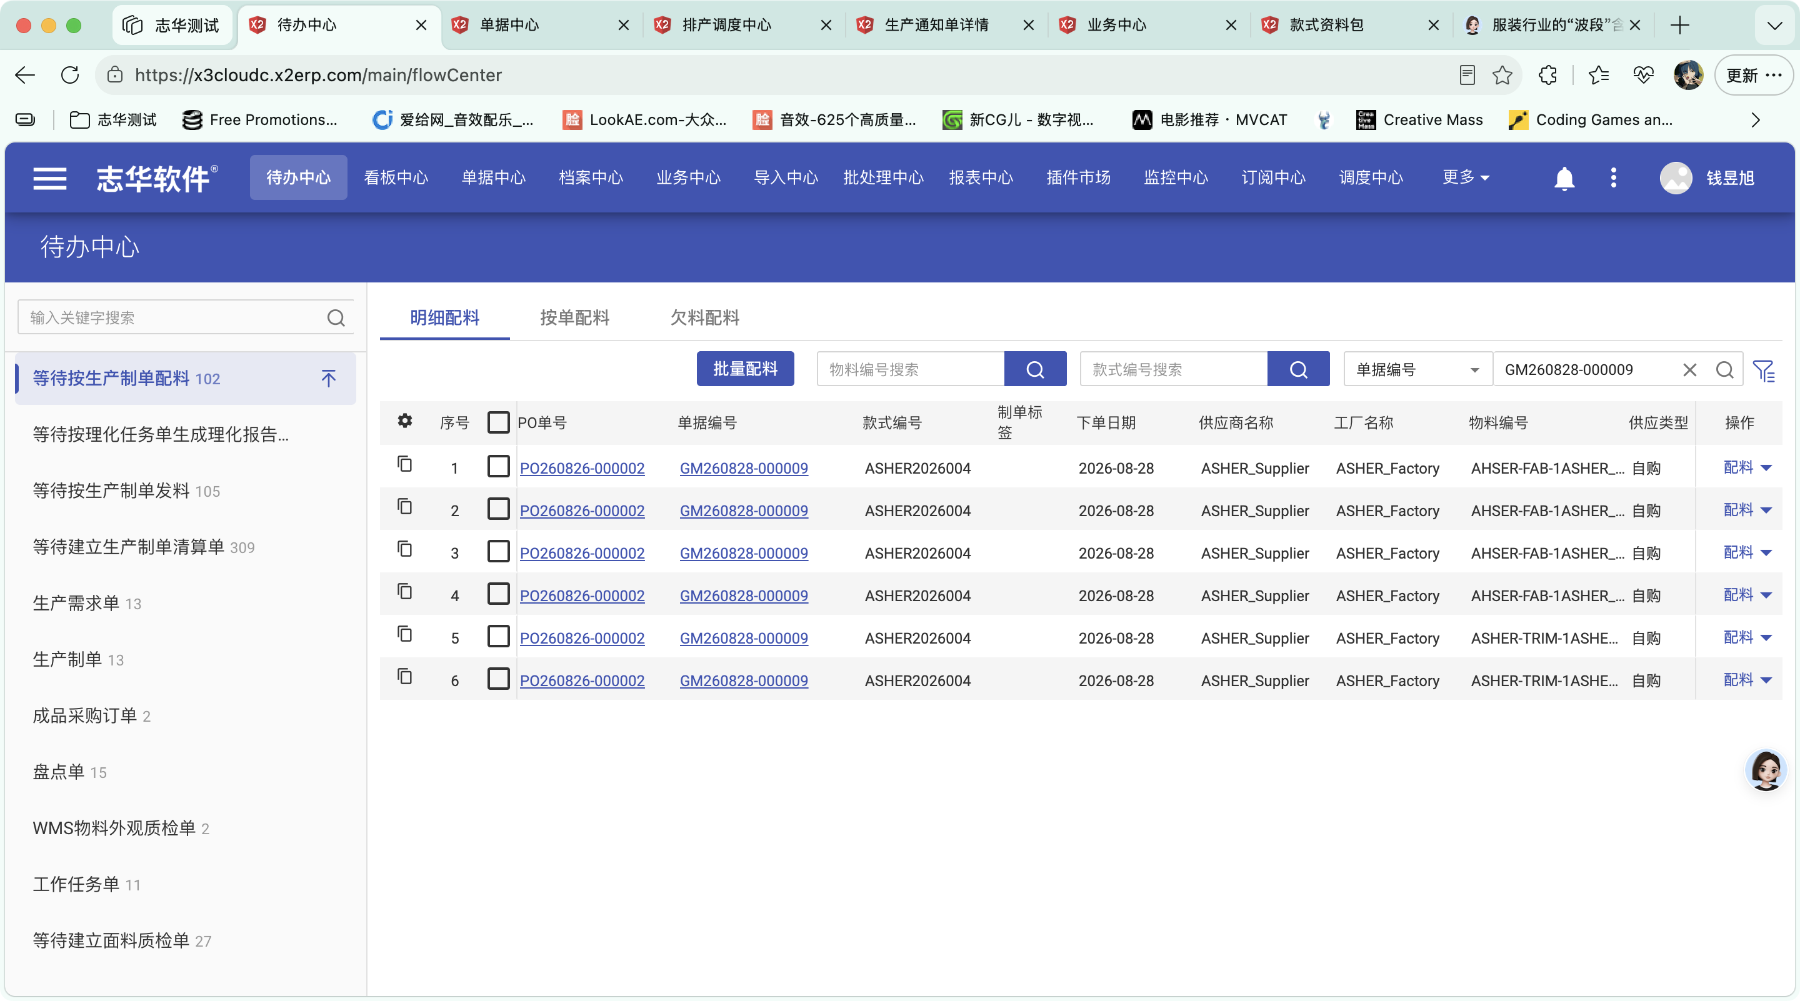Image resolution: width=1800 pixels, height=1001 pixels.
Task: Open PO260826-000002 link in row 2
Action: pos(582,510)
